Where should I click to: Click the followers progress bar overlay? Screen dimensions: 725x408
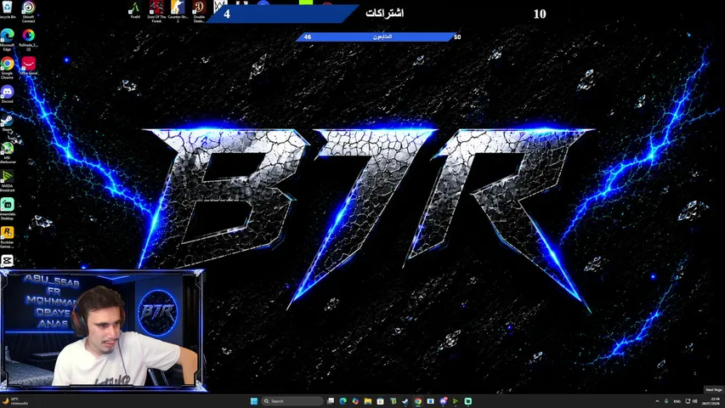(378, 37)
